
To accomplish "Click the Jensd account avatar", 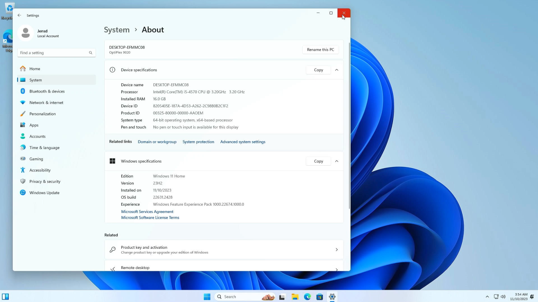I will pos(26,33).
